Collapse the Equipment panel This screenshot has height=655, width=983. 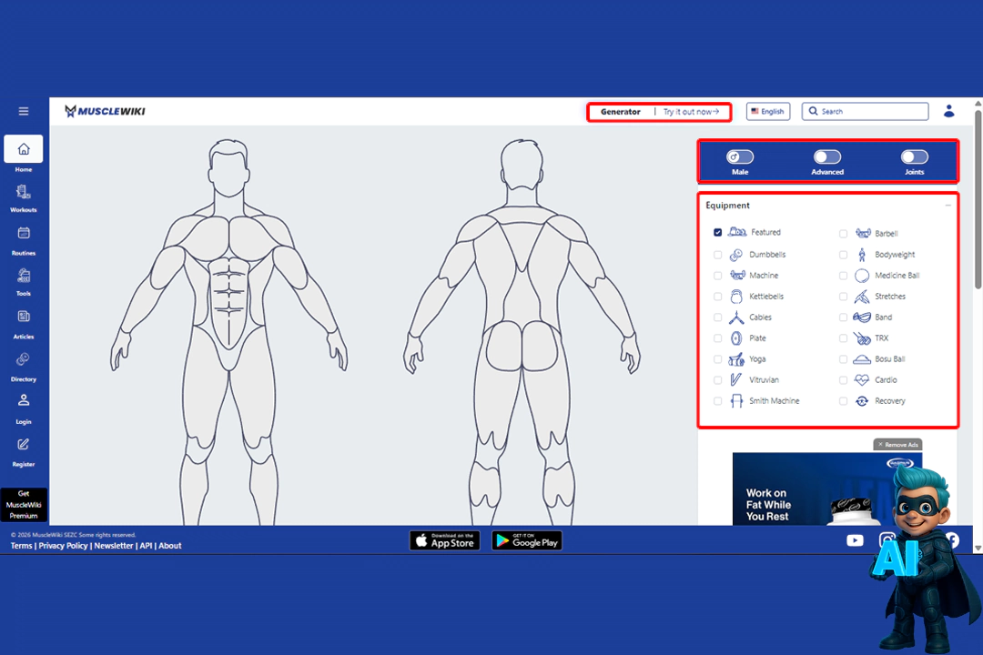click(x=948, y=206)
